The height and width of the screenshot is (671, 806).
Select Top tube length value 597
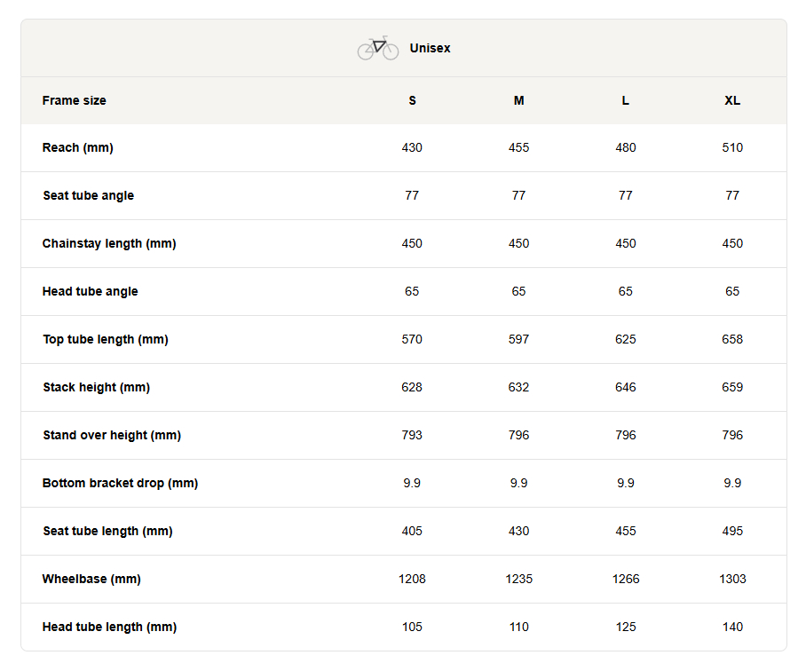(x=518, y=339)
